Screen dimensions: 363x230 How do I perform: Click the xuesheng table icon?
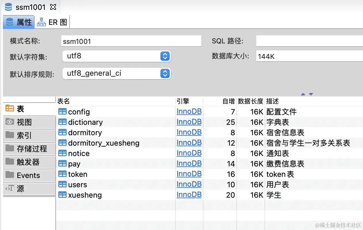[62, 195]
